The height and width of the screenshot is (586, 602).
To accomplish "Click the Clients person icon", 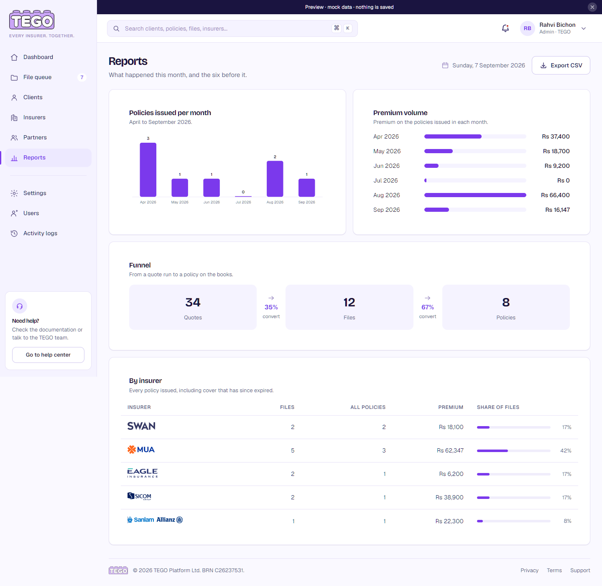I will click(14, 98).
